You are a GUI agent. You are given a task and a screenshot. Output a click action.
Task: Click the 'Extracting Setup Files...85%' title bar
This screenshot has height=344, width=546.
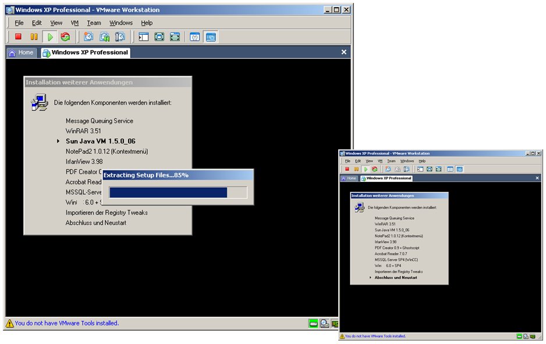(178, 175)
